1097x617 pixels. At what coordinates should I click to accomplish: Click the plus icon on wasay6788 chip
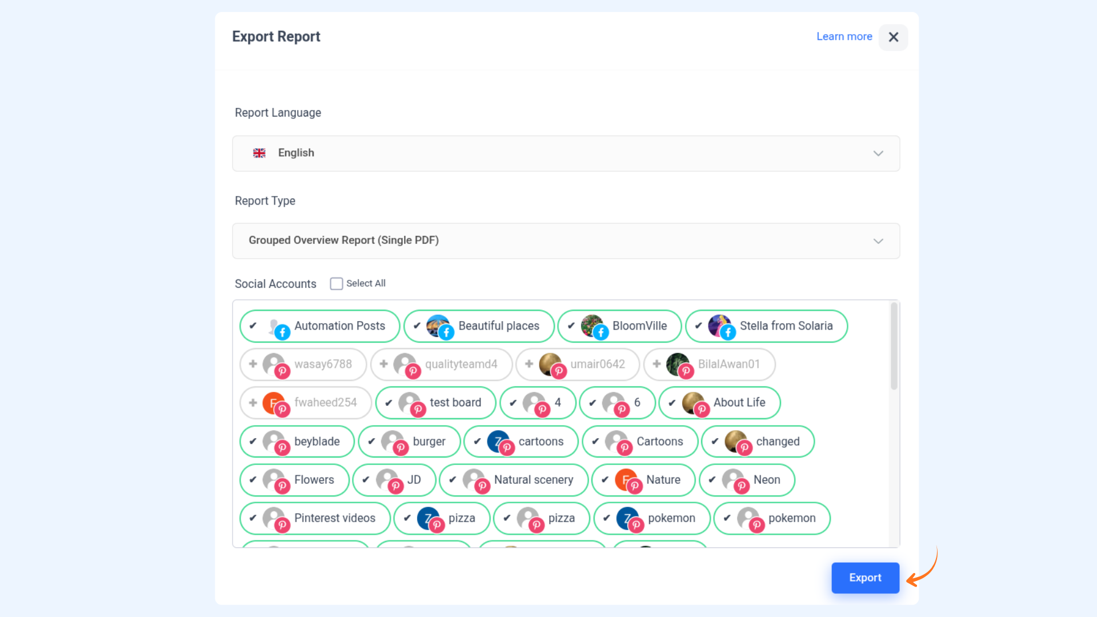pyautogui.click(x=253, y=364)
